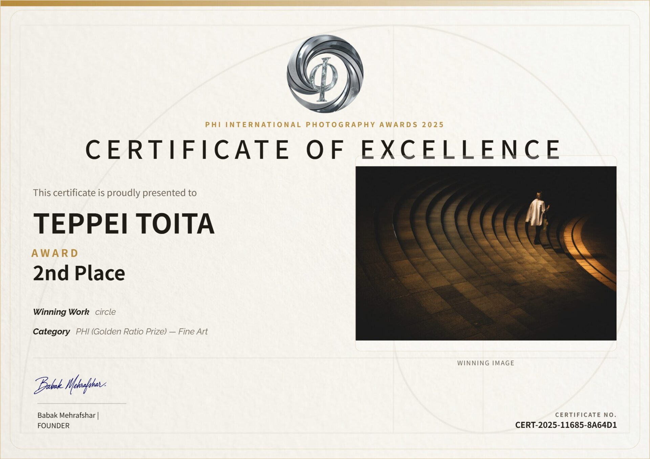Click the silver PHI spiral logo emblem
650x459 pixels.
point(325,74)
